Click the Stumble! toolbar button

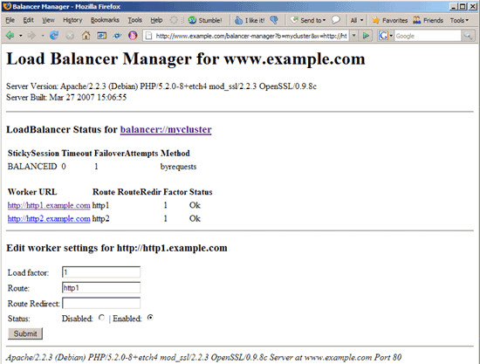tap(205, 20)
